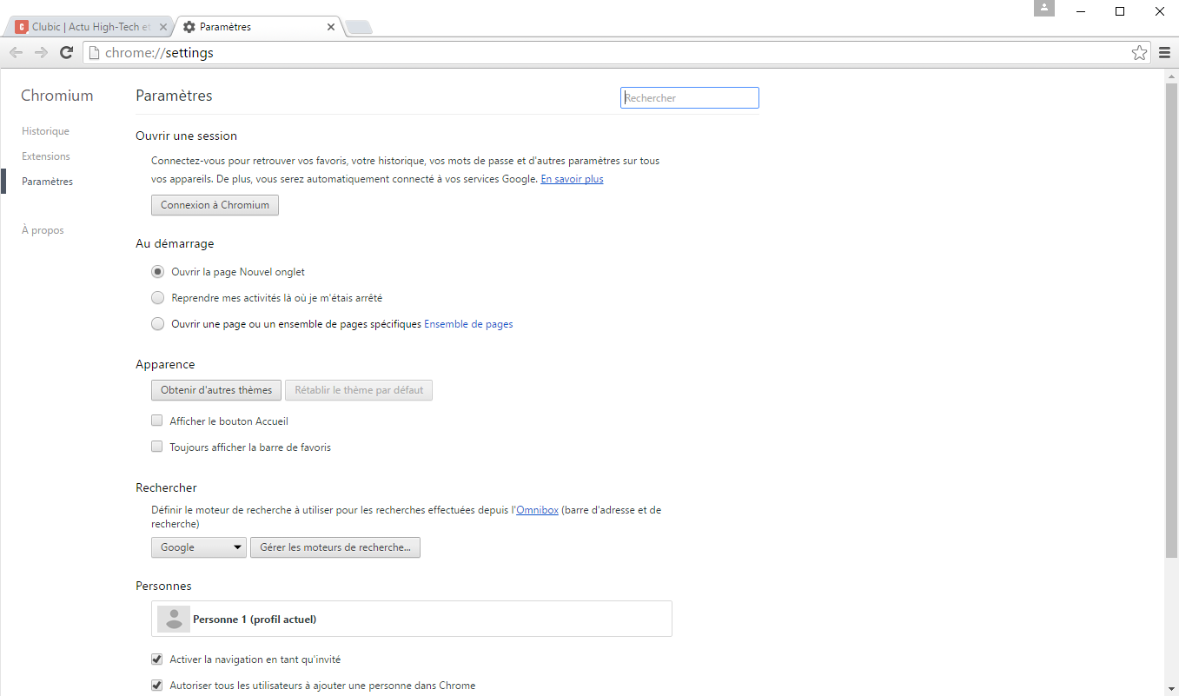Select Ouvrir une page ou un ensemble de pages spécifiques

(157, 323)
